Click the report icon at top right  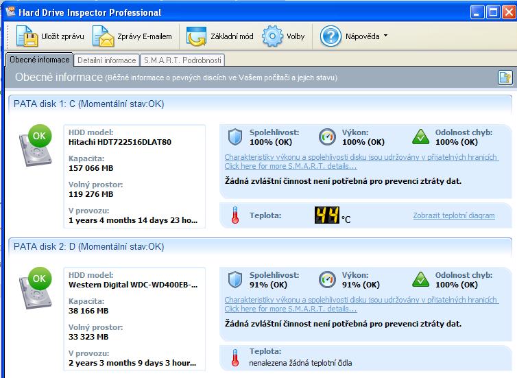[x=505, y=78]
